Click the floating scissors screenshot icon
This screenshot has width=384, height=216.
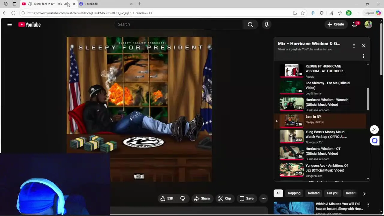(x=374, y=130)
